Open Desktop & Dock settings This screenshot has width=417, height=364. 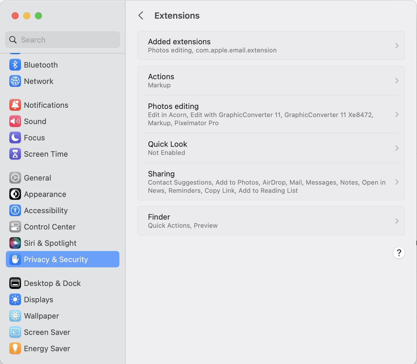pyautogui.click(x=52, y=283)
